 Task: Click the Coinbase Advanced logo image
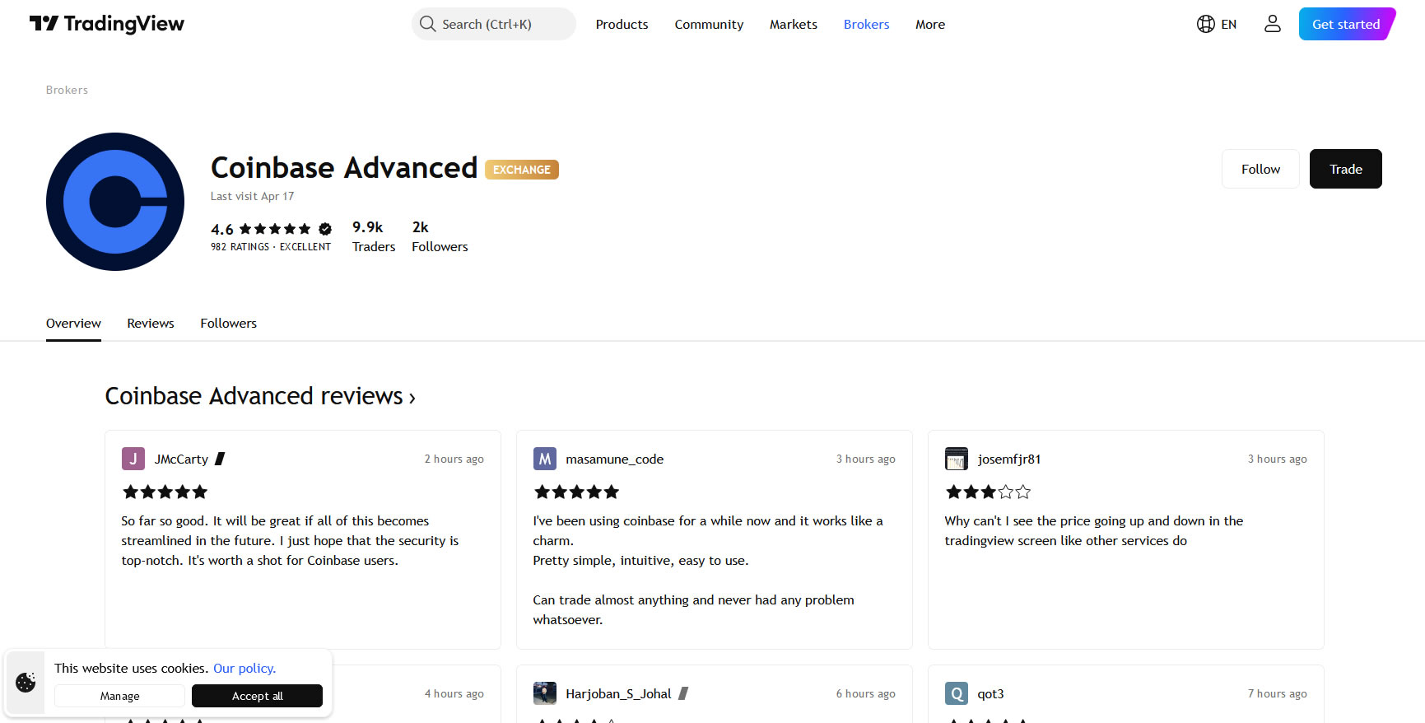(115, 202)
